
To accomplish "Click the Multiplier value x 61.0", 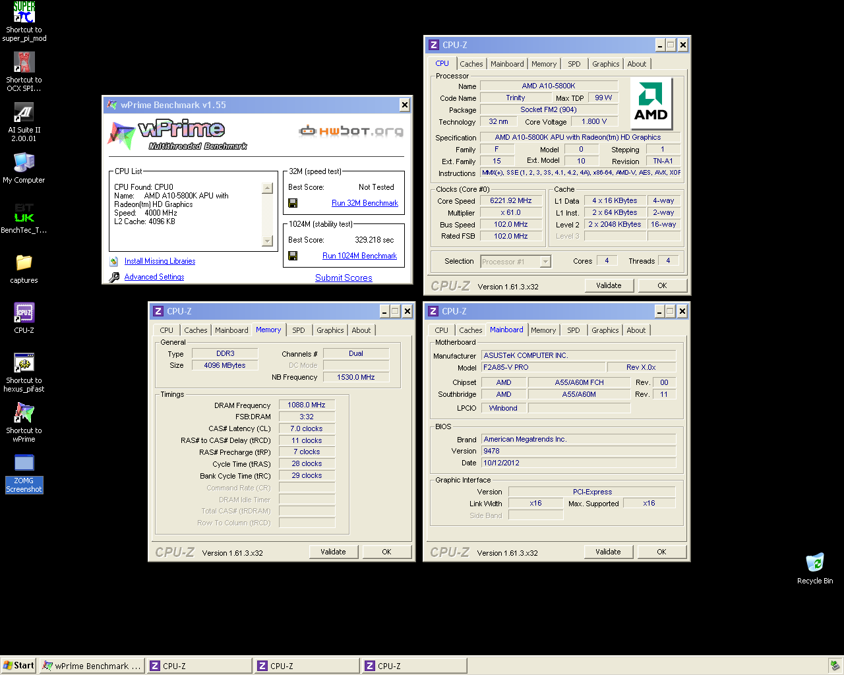I will 511,212.
